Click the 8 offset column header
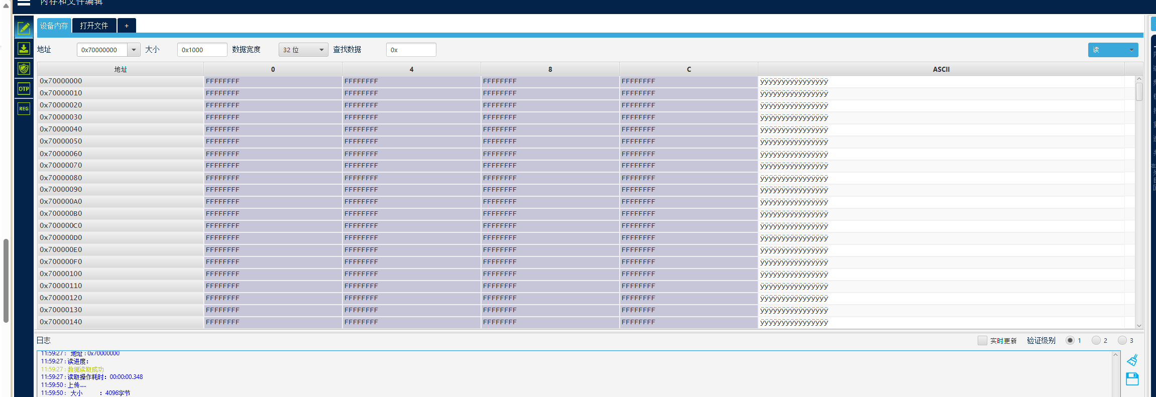Screen dimensions: 1156x397 pyautogui.click(x=550, y=69)
